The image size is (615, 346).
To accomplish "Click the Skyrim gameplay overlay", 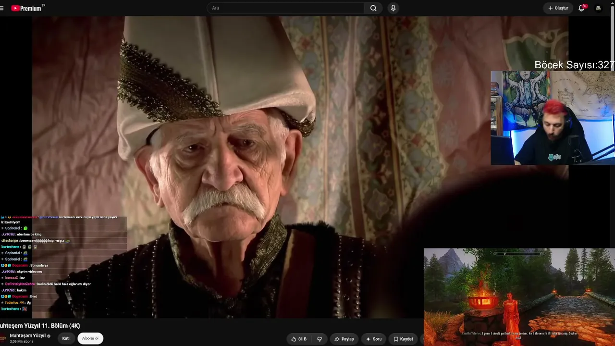I will point(519,297).
